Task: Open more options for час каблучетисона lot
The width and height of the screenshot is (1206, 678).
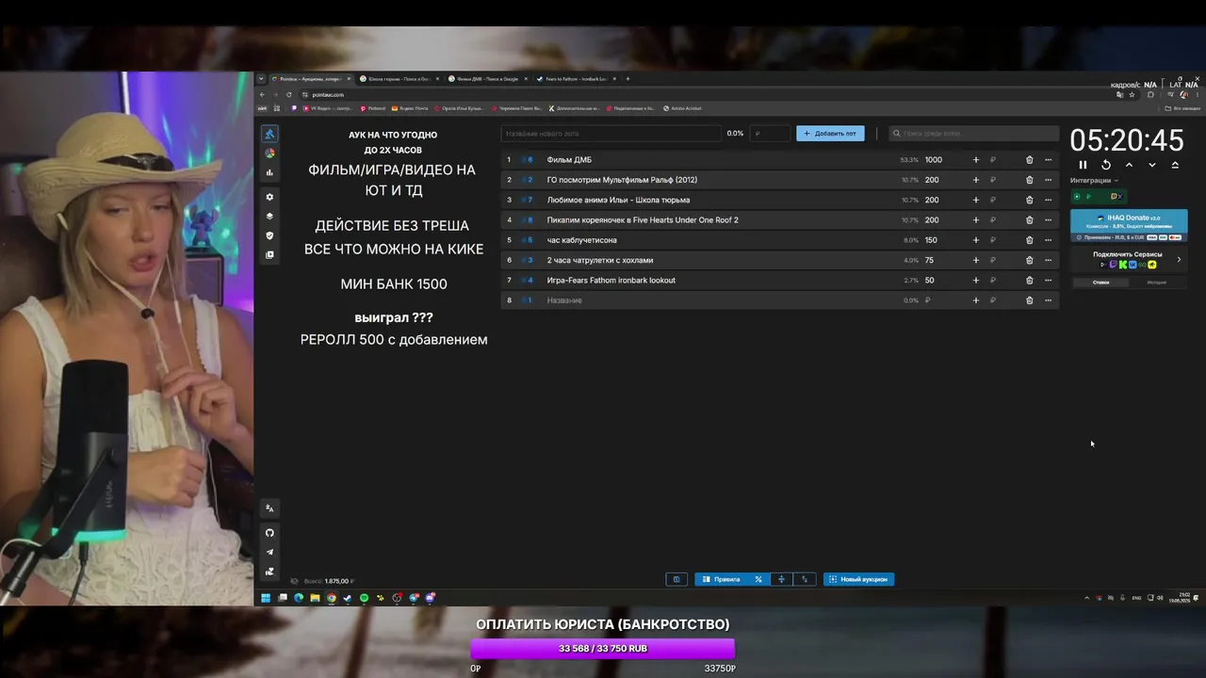Action: (x=1048, y=240)
